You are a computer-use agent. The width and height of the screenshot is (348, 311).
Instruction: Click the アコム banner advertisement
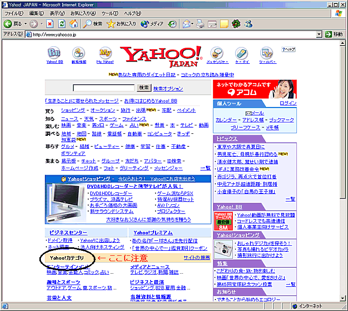(x=255, y=89)
